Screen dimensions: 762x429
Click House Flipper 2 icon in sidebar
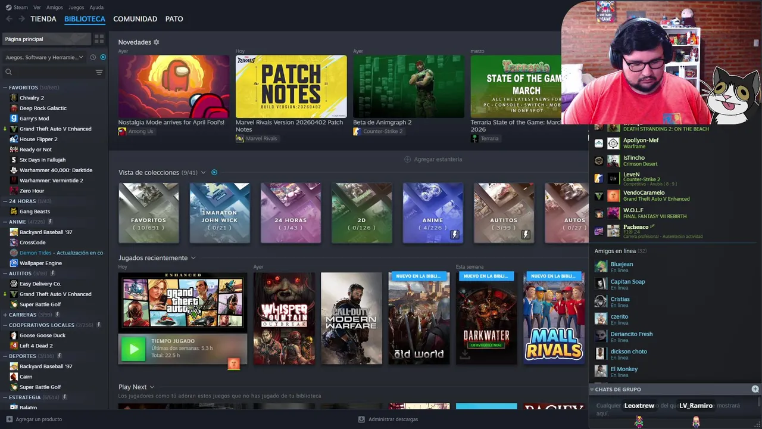(x=14, y=139)
